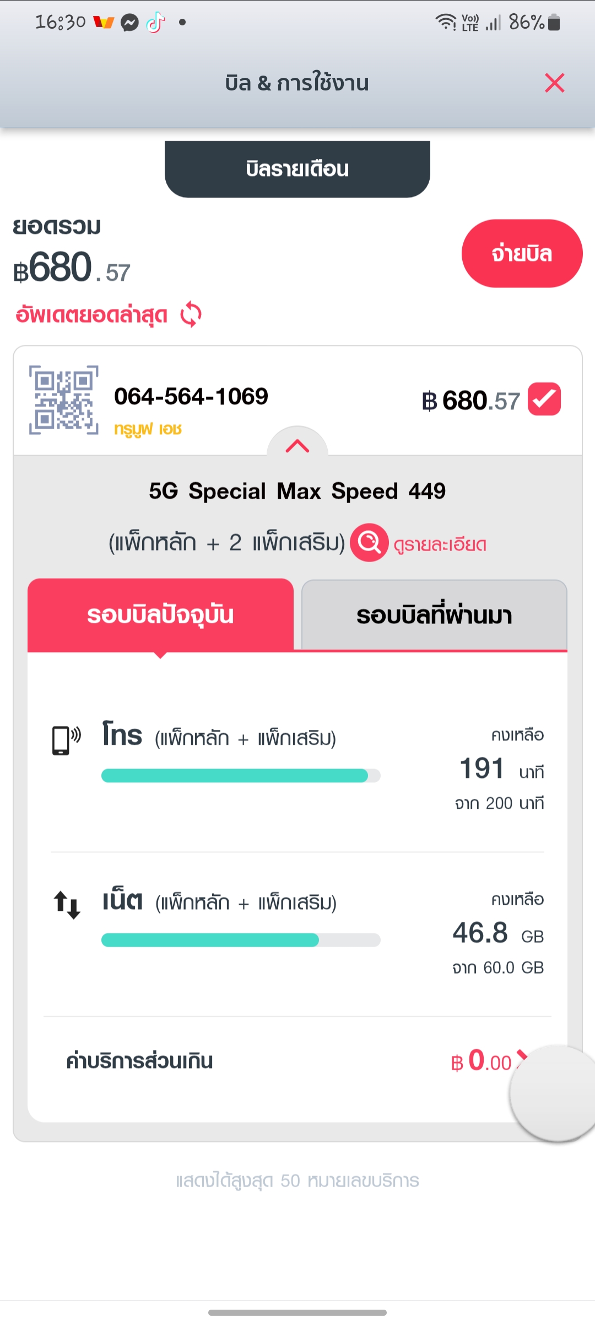595x1324 pixels.
Task: Tap the refresh icon beside อัพเดตยอดล่าสุด
Action: [x=191, y=314]
